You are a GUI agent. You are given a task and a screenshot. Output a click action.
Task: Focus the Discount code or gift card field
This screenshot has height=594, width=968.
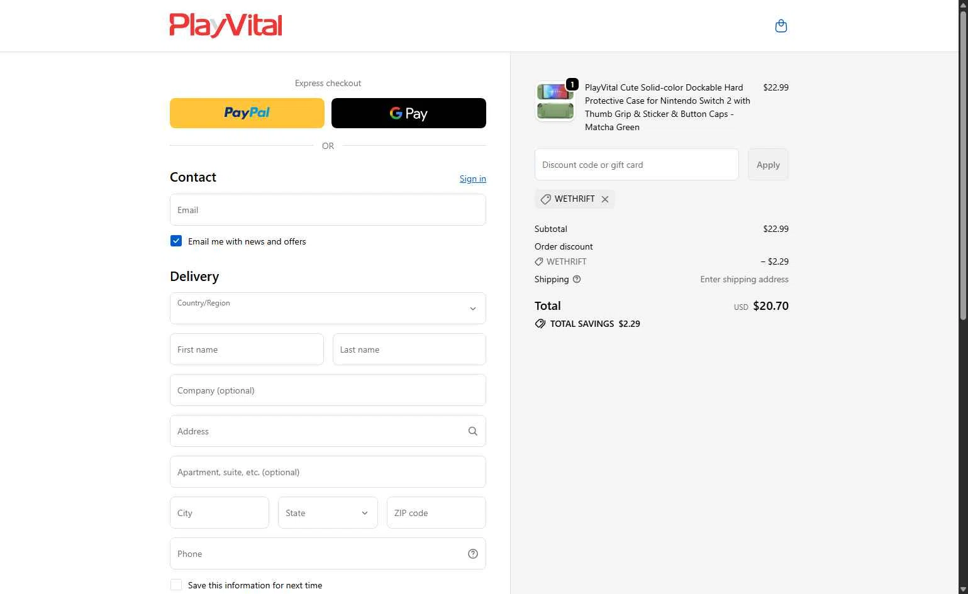point(637,165)
